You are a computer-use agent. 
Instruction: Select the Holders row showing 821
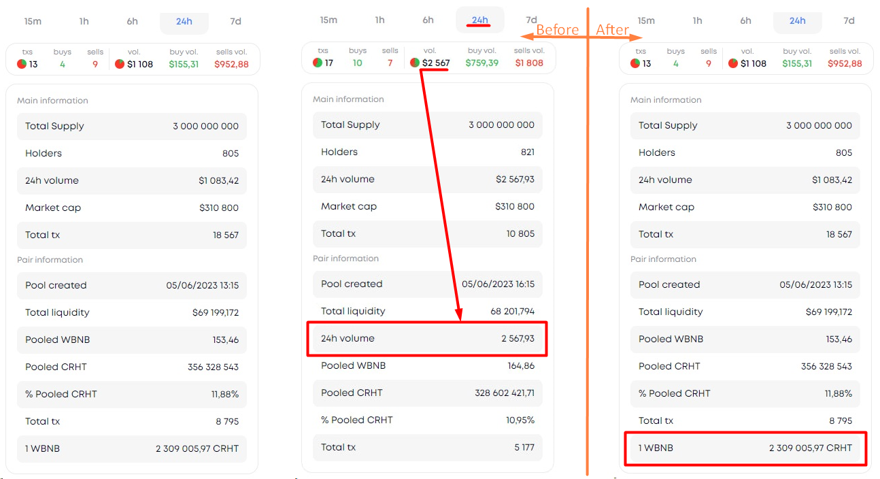pos(427,152)
